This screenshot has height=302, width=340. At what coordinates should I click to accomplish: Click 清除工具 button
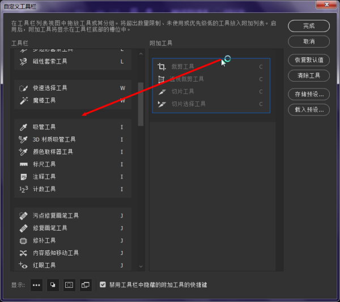(309, 76)
